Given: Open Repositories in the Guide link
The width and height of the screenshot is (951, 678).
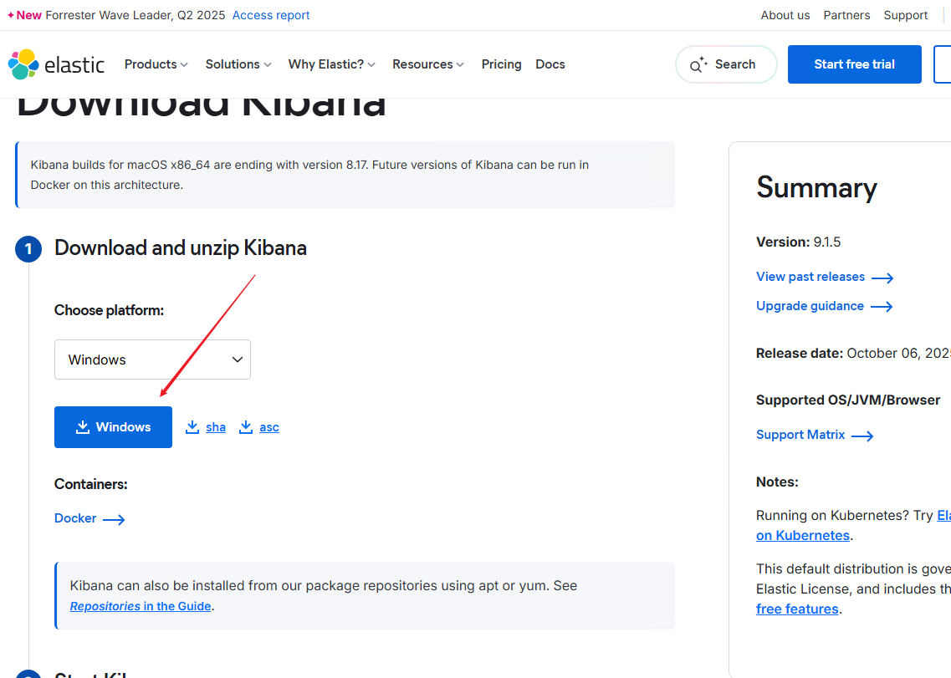Looking at the screenshot, I should [x=141, y=606].
